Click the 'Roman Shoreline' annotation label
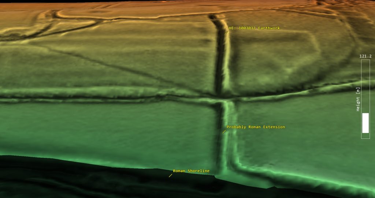Image resolution: width=375 pixels, height=198 pixels. click(x=191, y=171)
